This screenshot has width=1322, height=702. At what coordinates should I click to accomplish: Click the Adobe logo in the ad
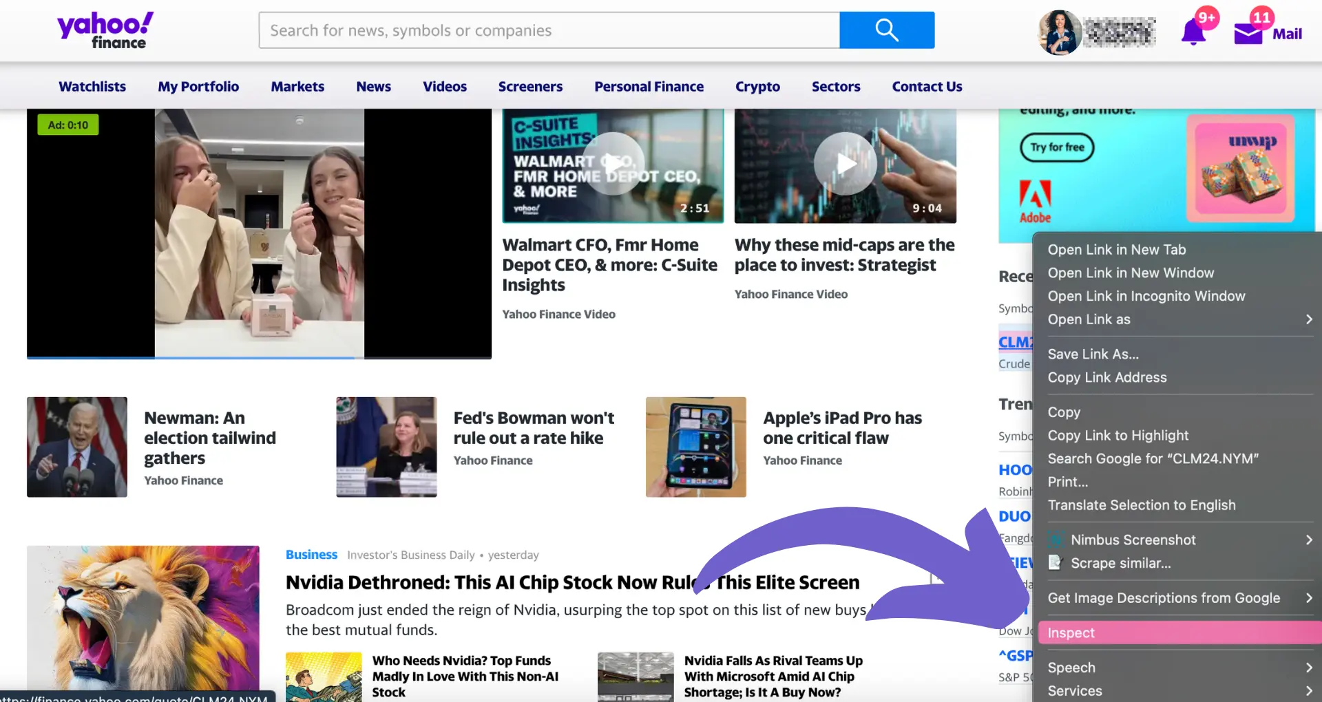point(1035,202)
